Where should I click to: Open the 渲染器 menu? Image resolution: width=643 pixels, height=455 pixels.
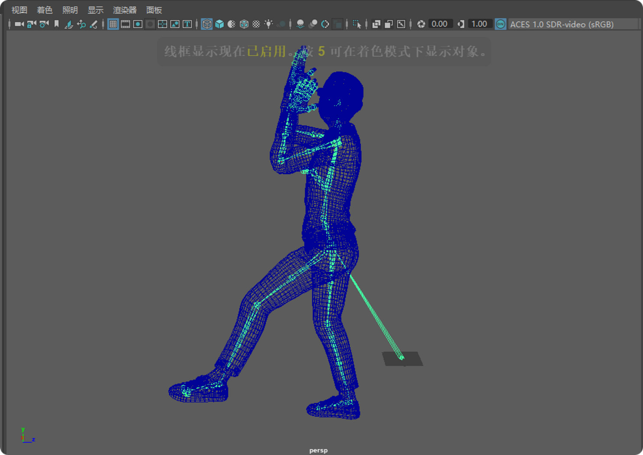[x=125, y=10]
